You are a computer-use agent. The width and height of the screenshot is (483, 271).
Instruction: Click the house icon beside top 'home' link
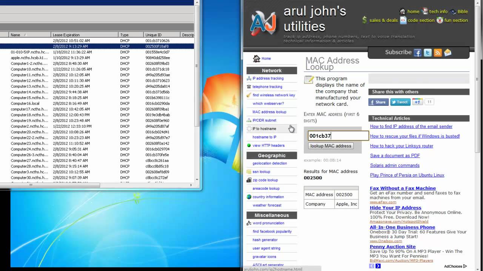click(x=403, y=11)
